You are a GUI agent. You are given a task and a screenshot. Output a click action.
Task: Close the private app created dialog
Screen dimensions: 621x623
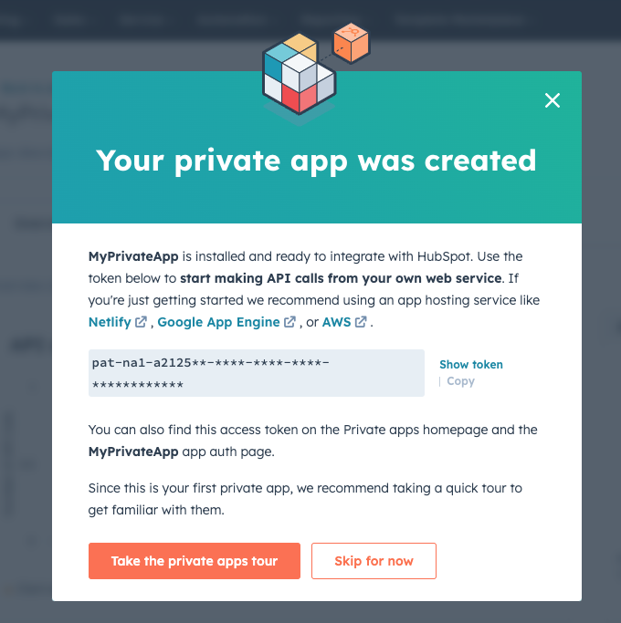pos(552,100)
